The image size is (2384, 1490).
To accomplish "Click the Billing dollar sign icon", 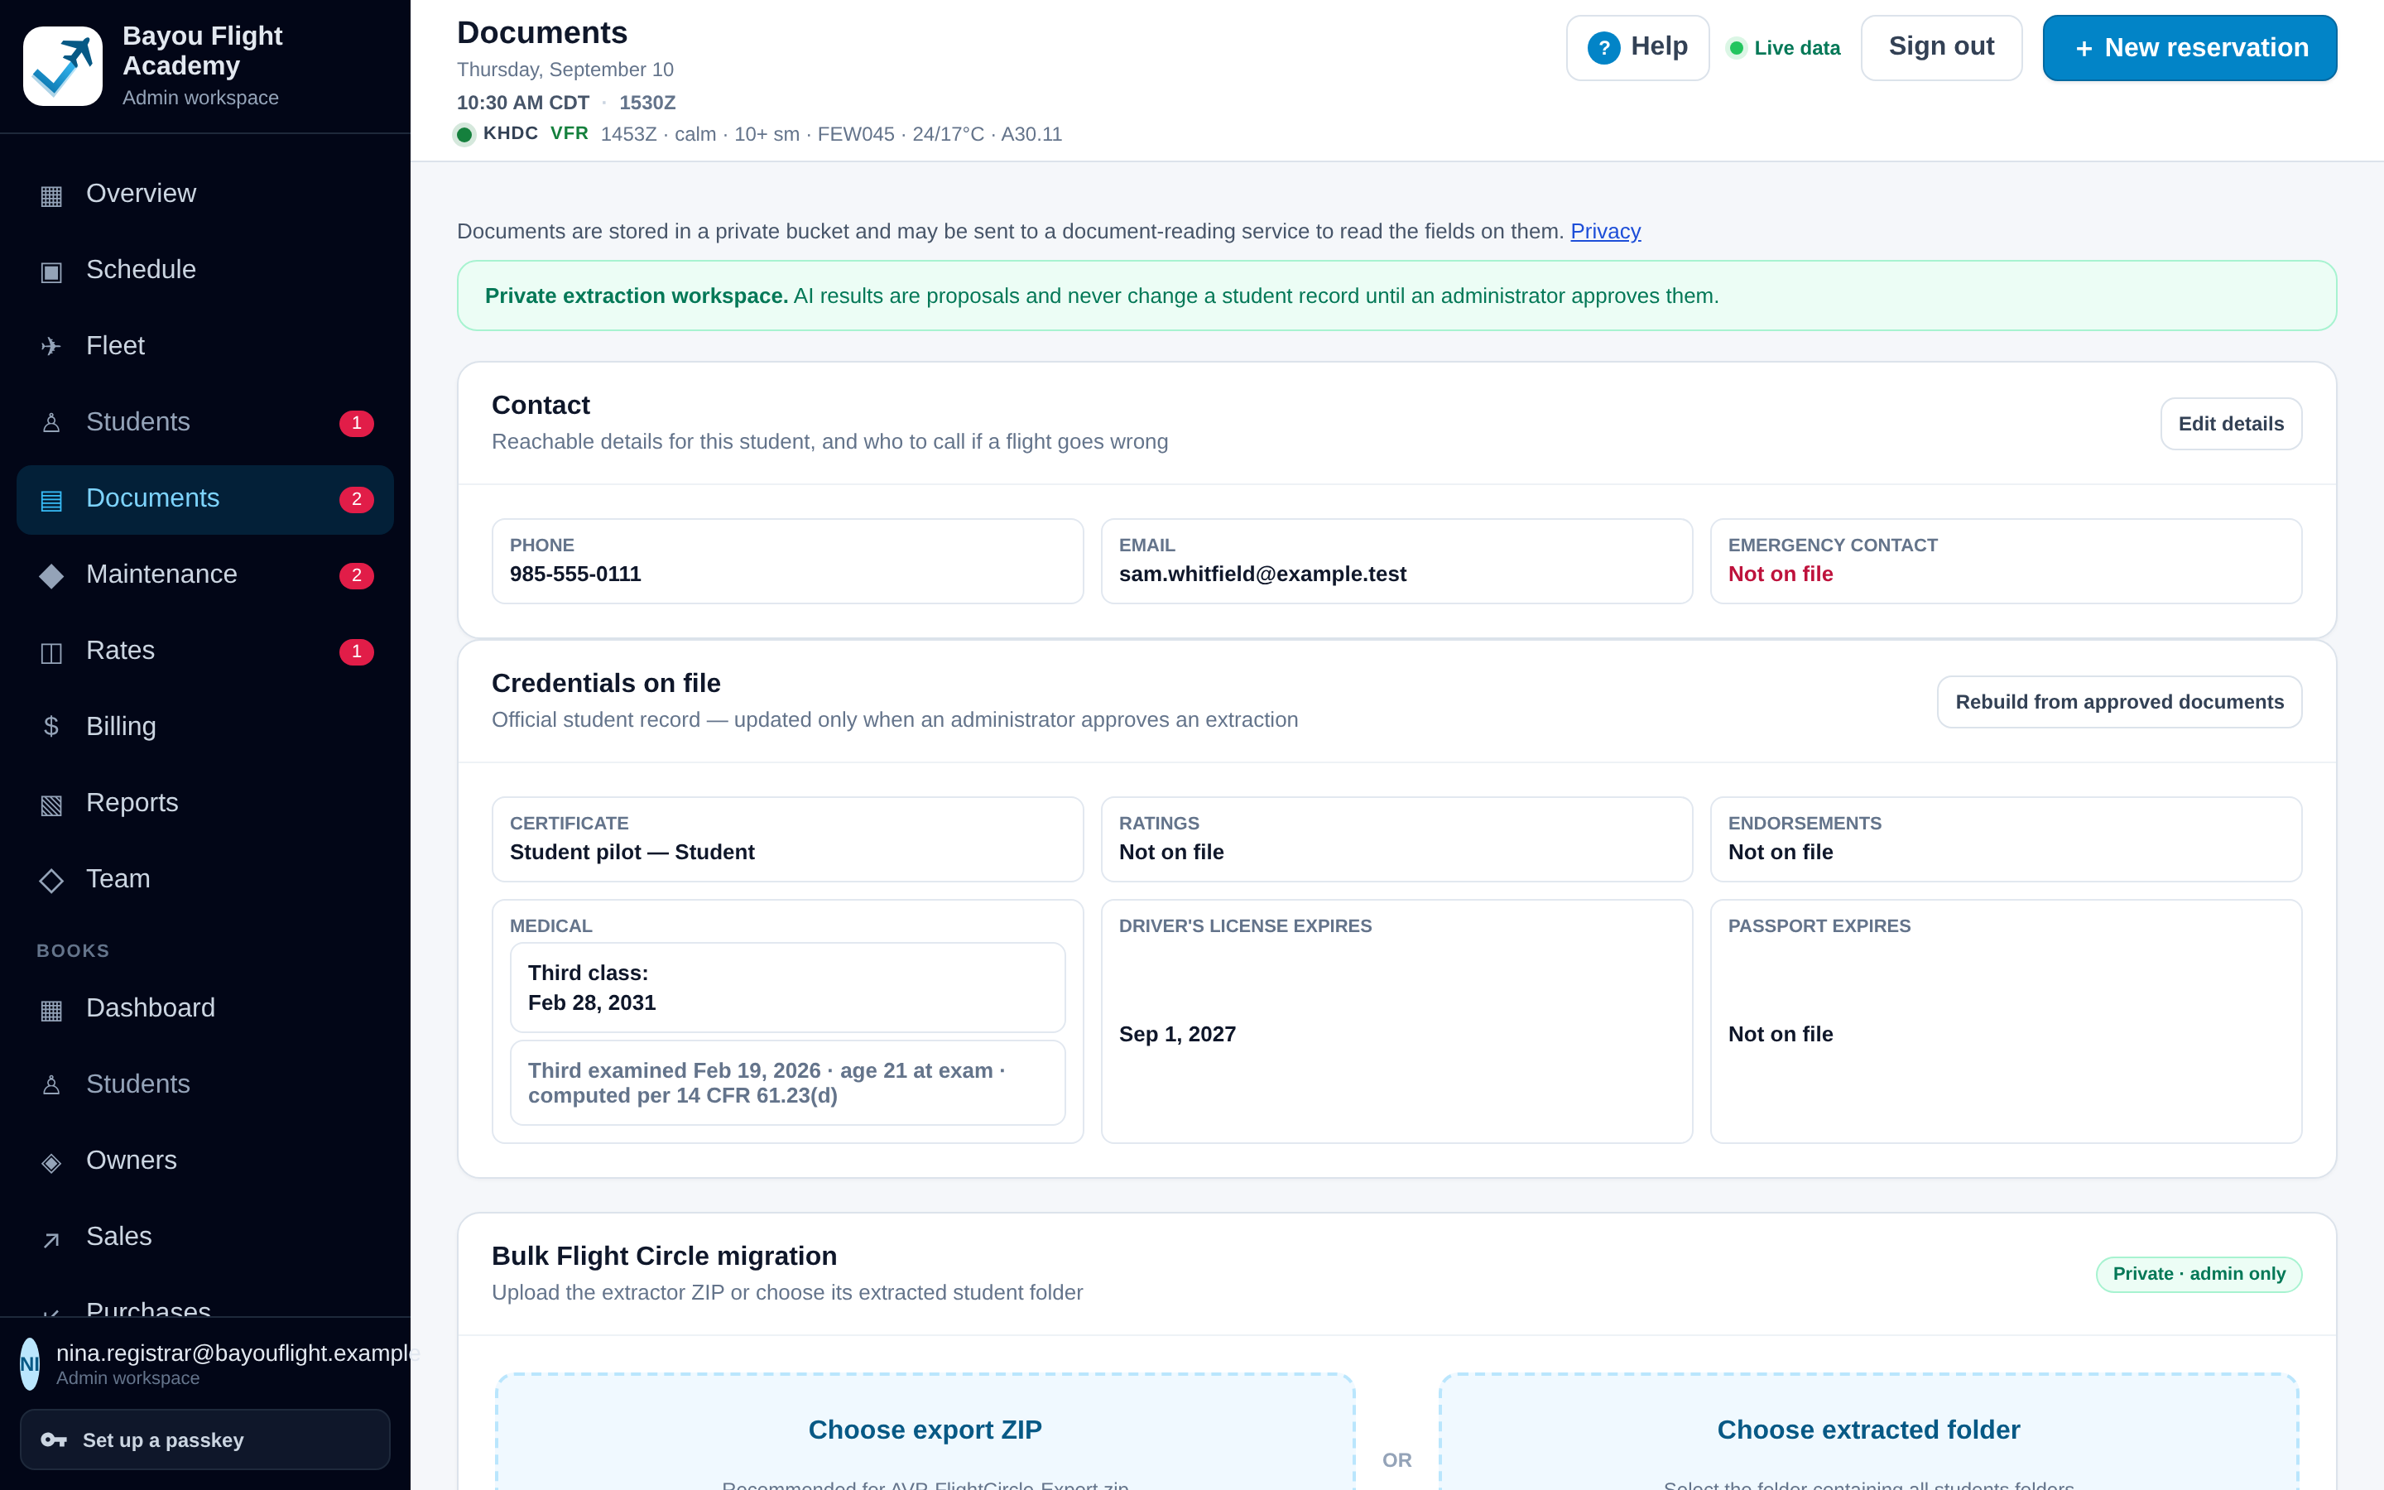I will (x=51, y=728).
